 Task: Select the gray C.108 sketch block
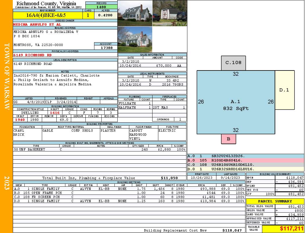tap(233, 63)
